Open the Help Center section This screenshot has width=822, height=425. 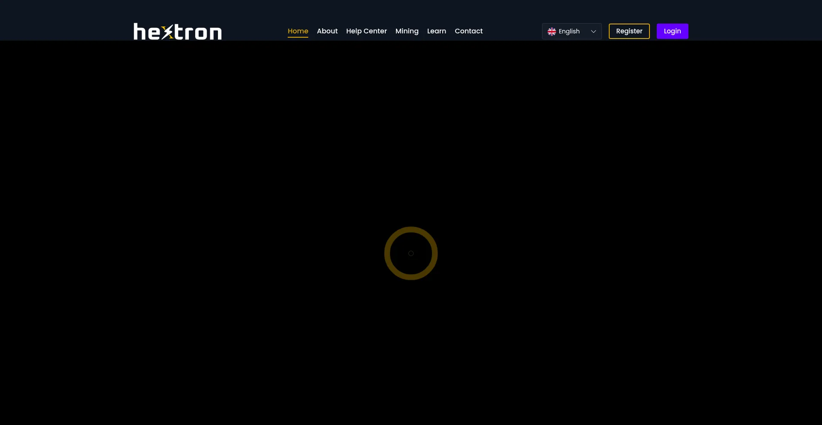tap(366, 31)
